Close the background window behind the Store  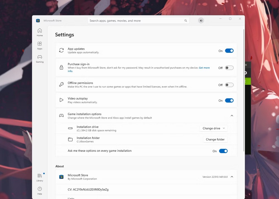[246, 65]
